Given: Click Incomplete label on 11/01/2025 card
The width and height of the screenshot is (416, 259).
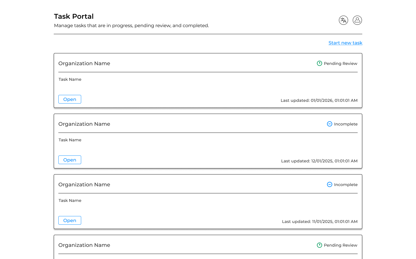Looking at the screenshot, I should point(346,185).
